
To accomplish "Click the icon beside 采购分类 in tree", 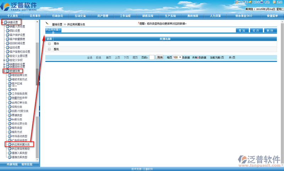I will [x=10, y=107].
